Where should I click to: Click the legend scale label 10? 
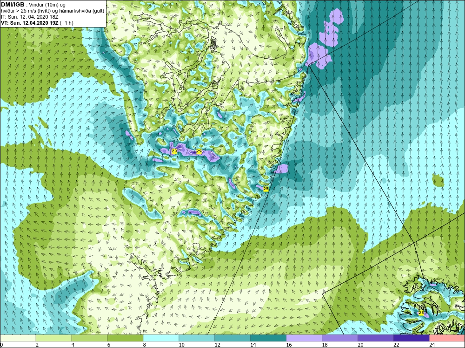pos(181,345)
